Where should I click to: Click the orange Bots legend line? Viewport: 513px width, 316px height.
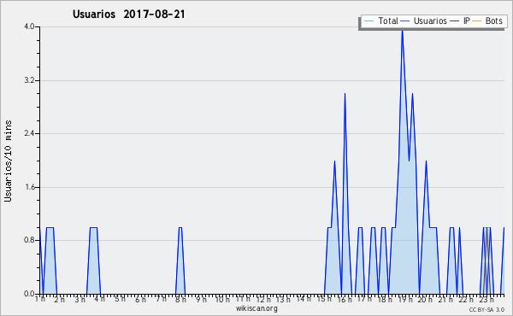tap(477, 21)
